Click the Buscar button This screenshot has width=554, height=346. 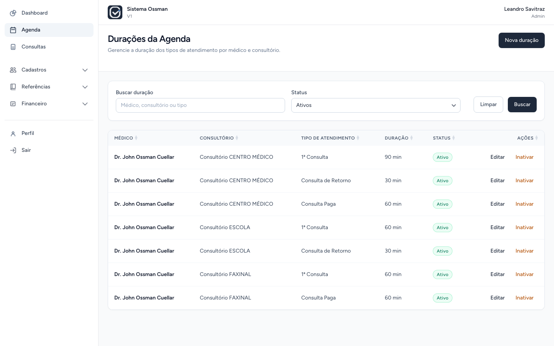(522, 105)
